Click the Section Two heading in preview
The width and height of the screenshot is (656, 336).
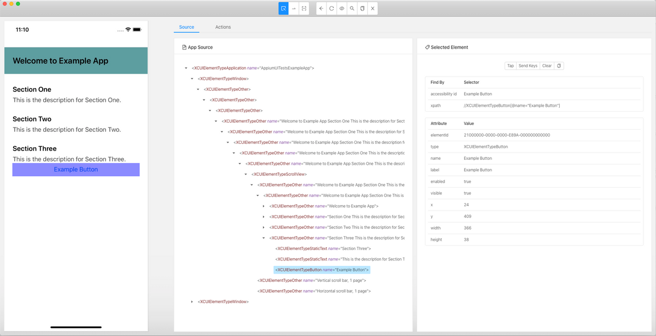click(32, 119)
